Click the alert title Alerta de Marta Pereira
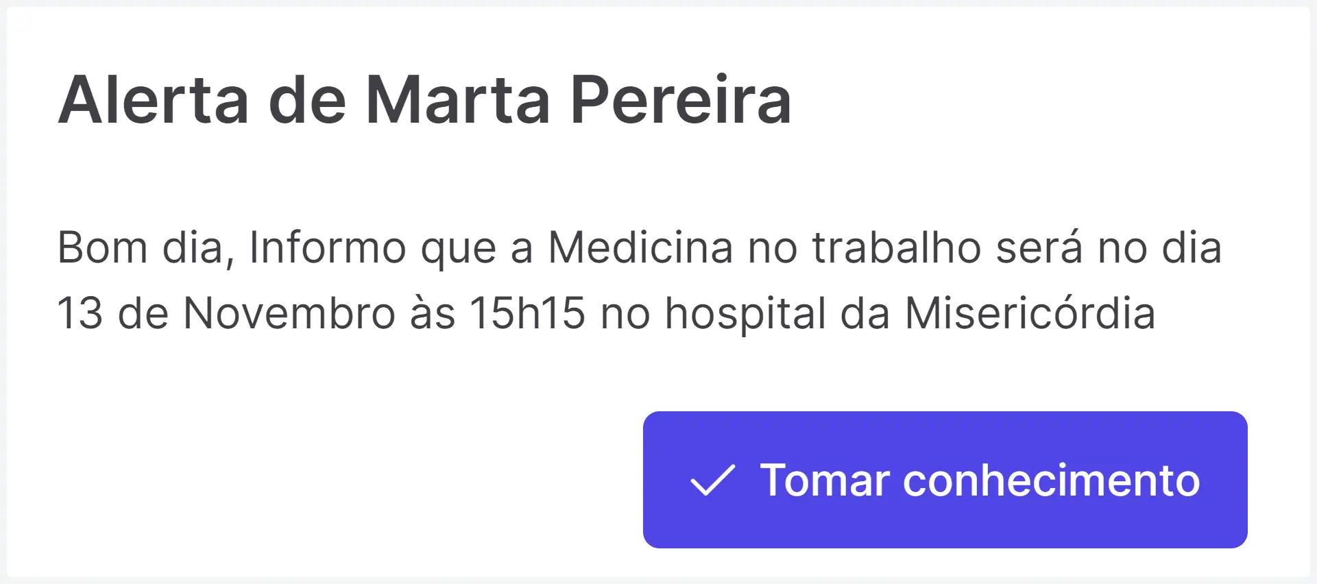This screenshot has width=1317, height=584. [425, 99]
